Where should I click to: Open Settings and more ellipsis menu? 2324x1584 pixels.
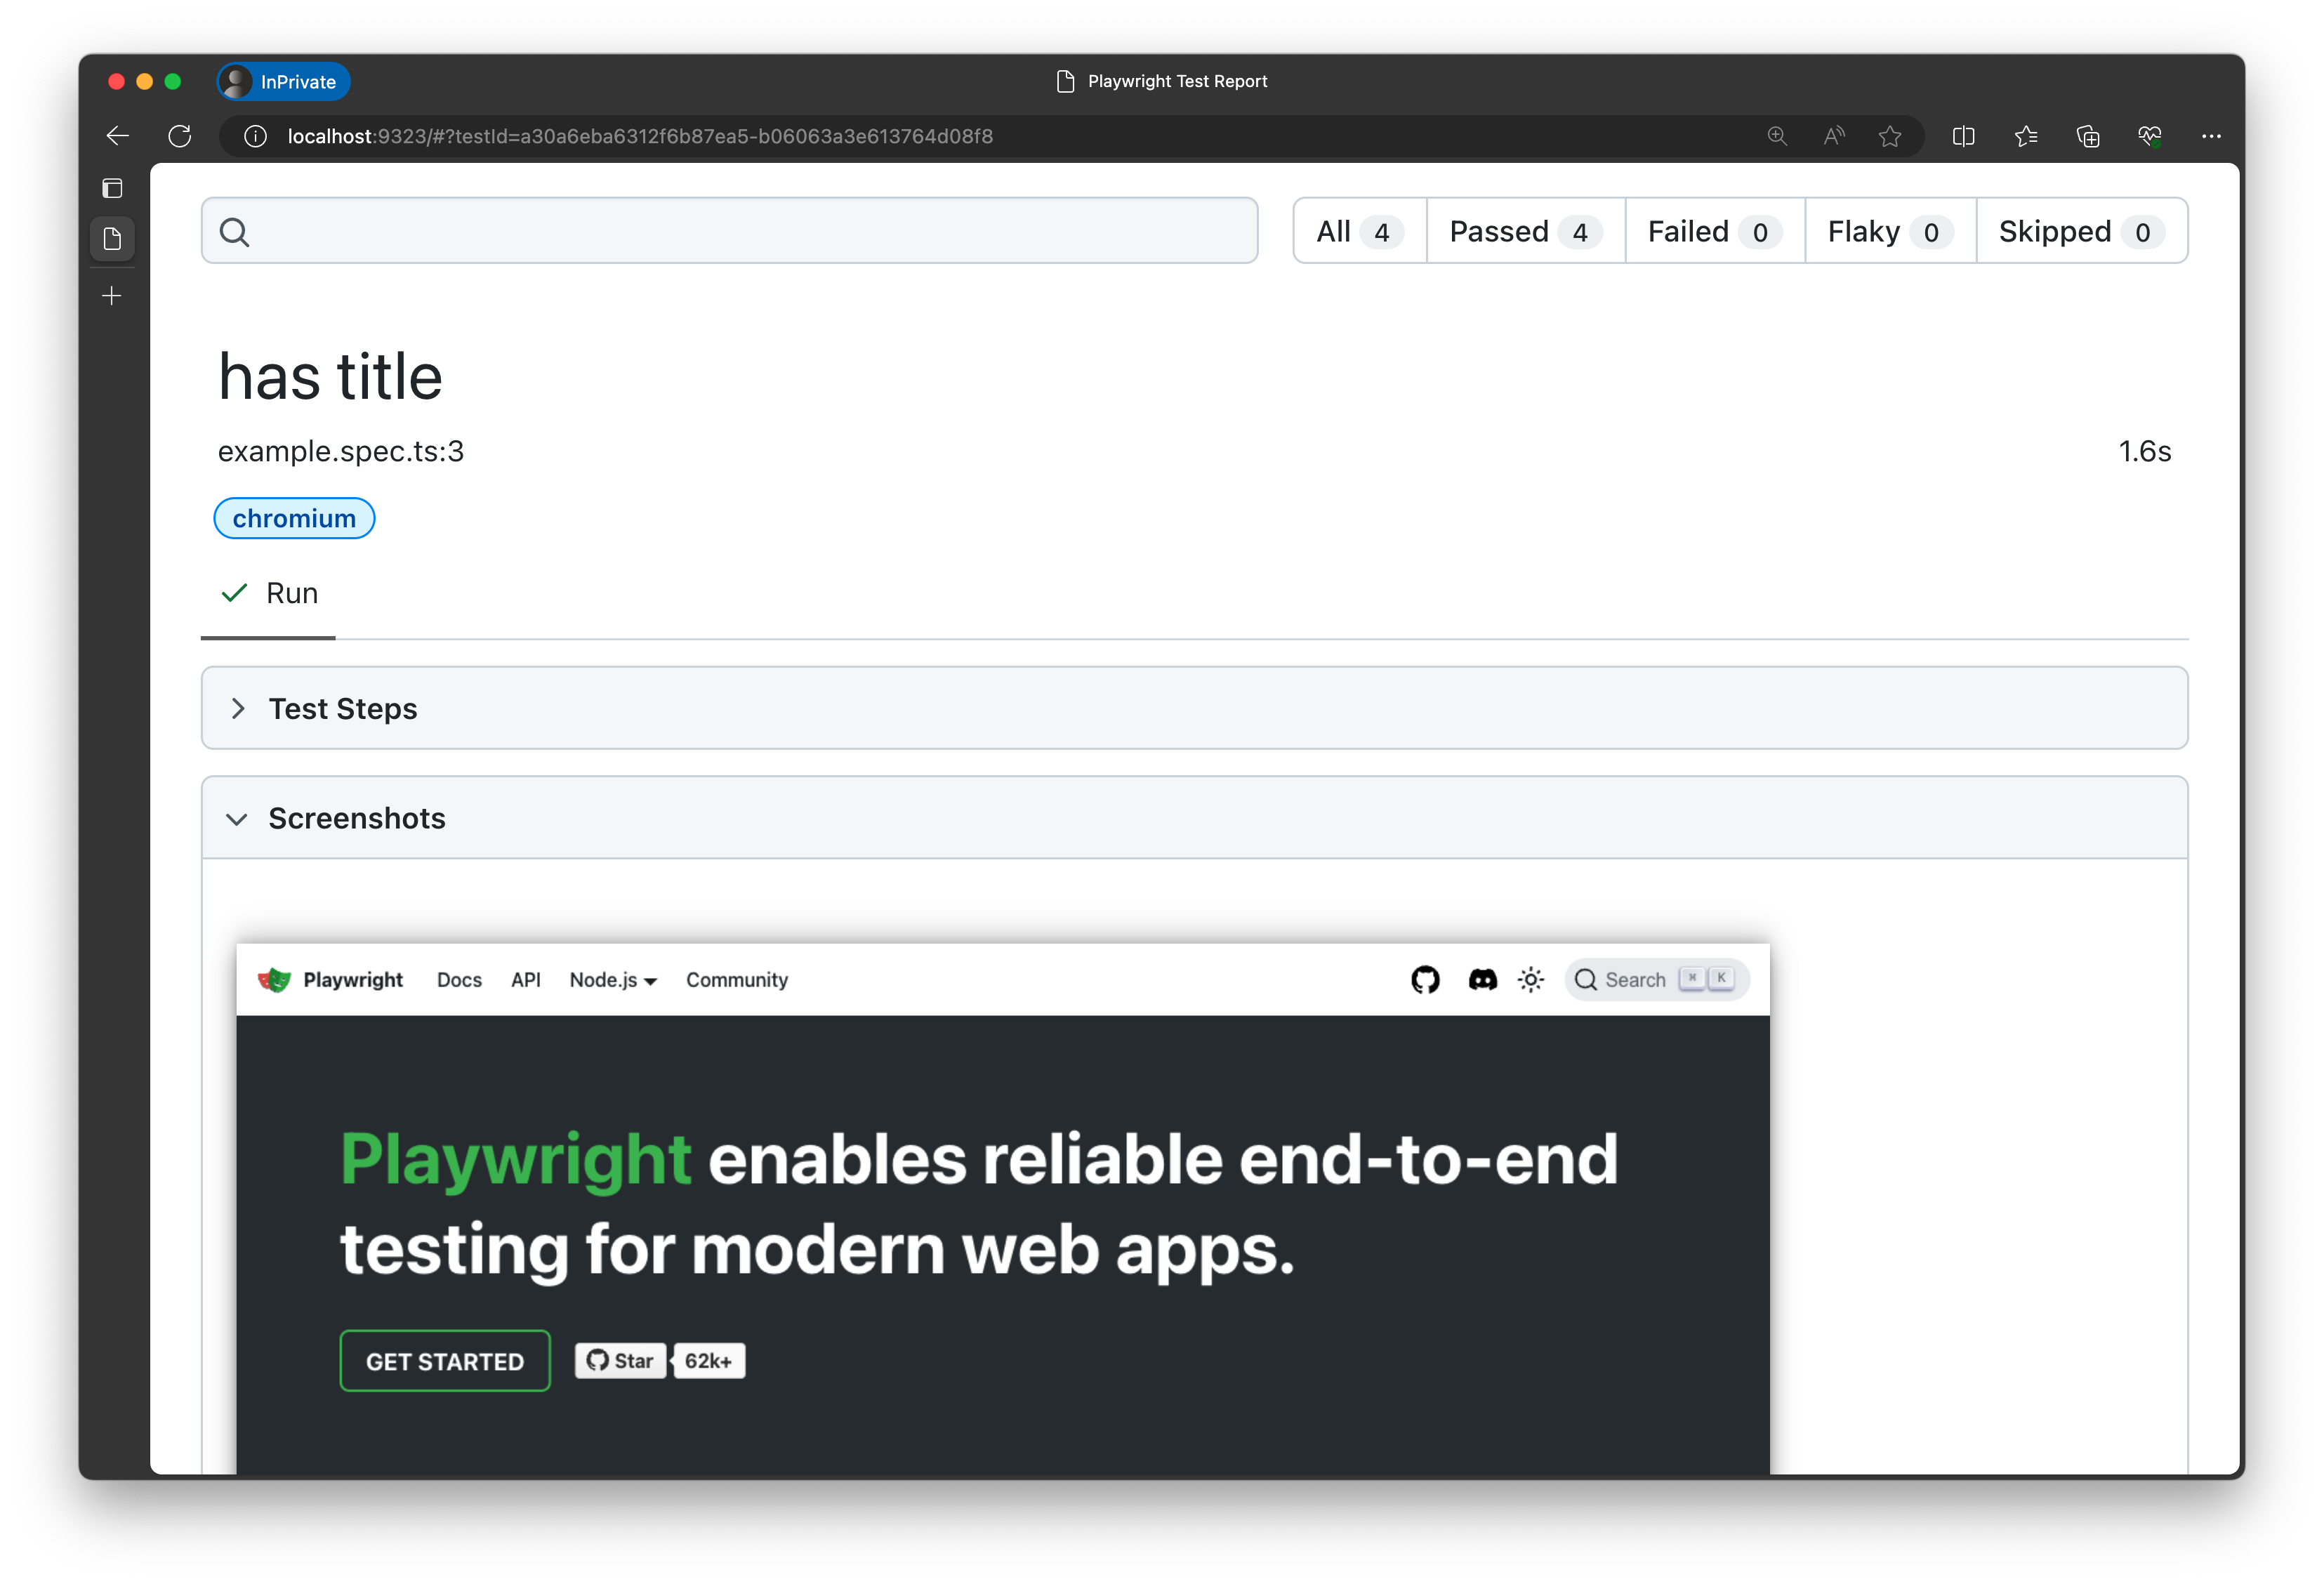(2211, 136)
